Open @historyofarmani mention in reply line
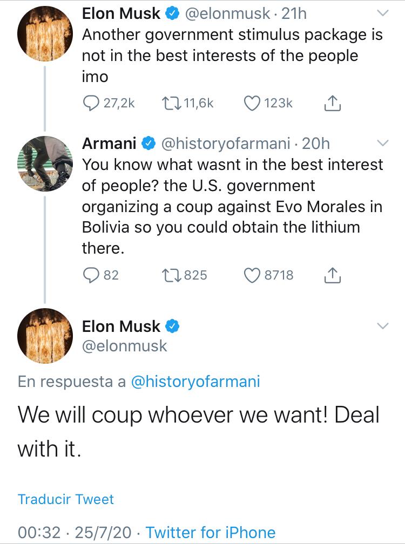The width and height of the screenshot is (405, 544). 195,382
